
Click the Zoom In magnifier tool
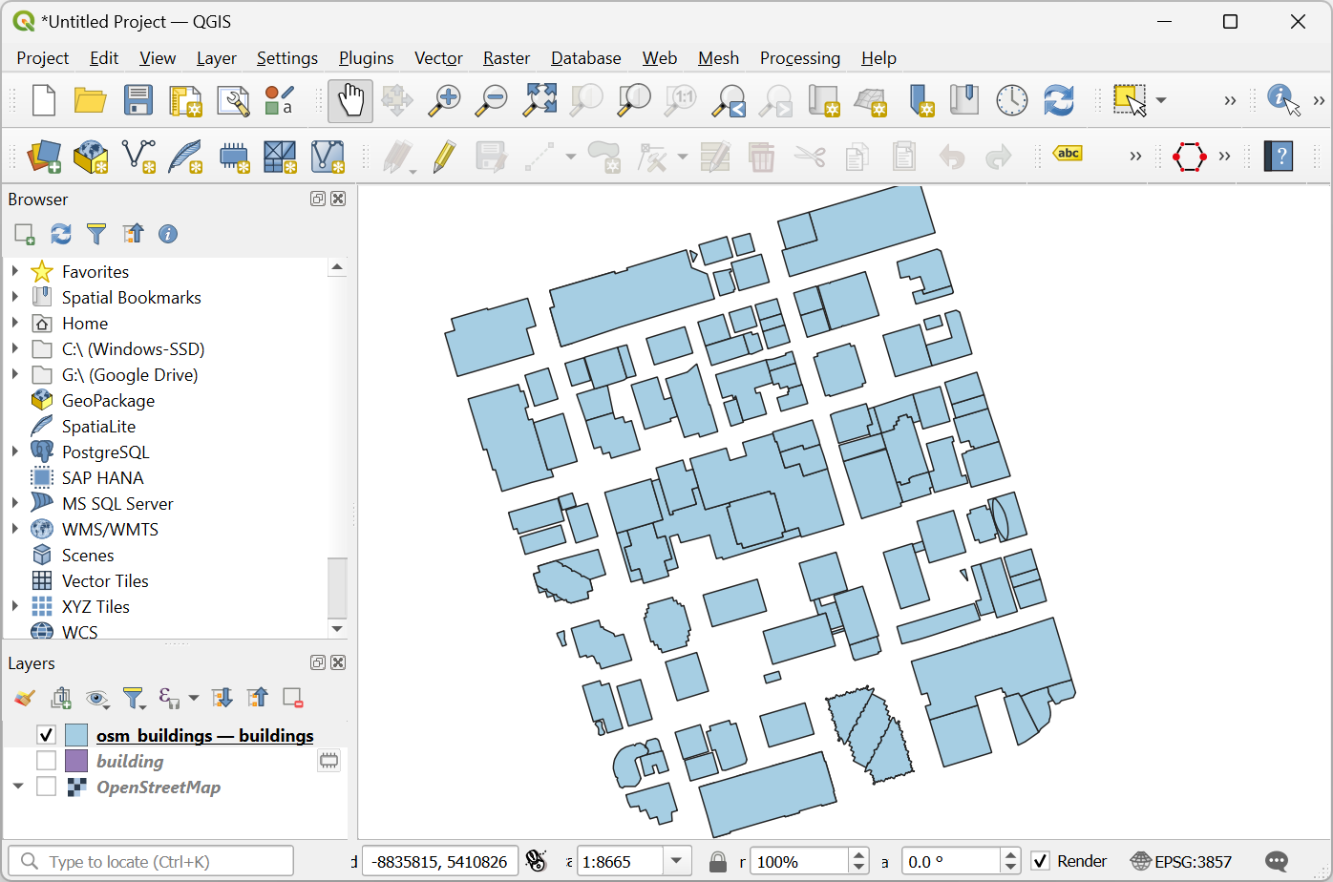[x=444, y=100]
